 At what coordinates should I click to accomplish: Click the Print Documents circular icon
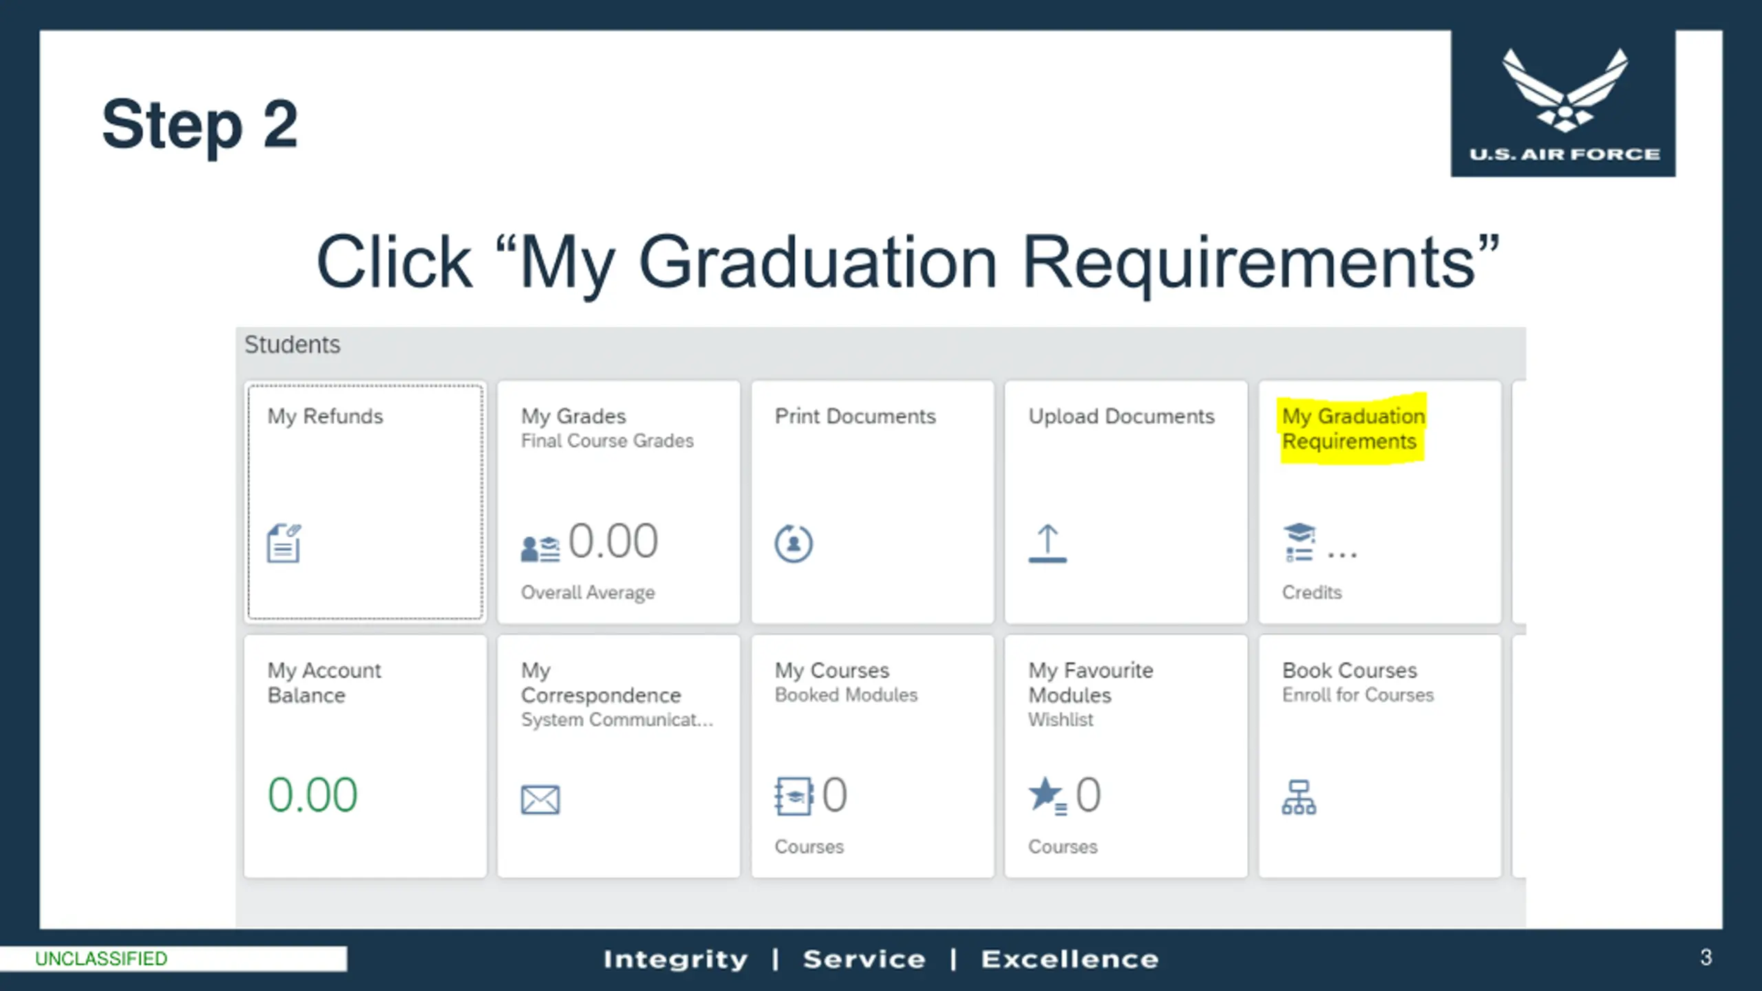[794, 544]
